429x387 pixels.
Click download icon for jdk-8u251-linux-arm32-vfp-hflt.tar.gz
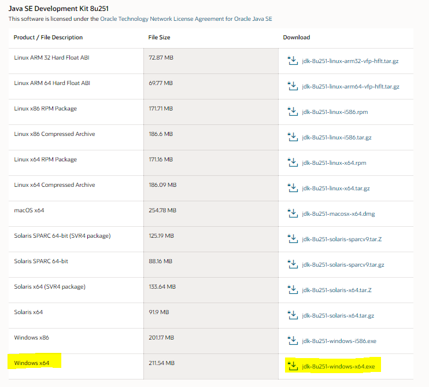(x=293, y=61)
